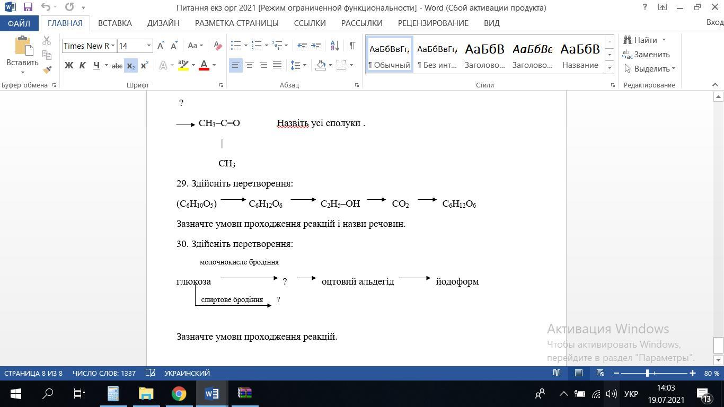Expand the font size dropdown list
This screenshot has height=407, width=724.
tap(149, 46)
